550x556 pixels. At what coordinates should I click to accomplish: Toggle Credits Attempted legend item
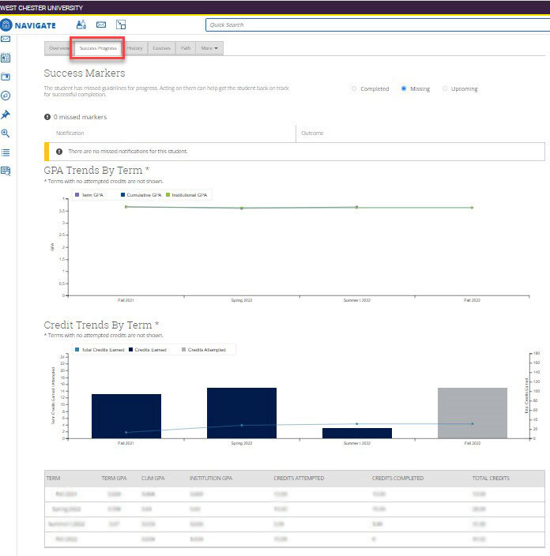[x=185, y=349]
